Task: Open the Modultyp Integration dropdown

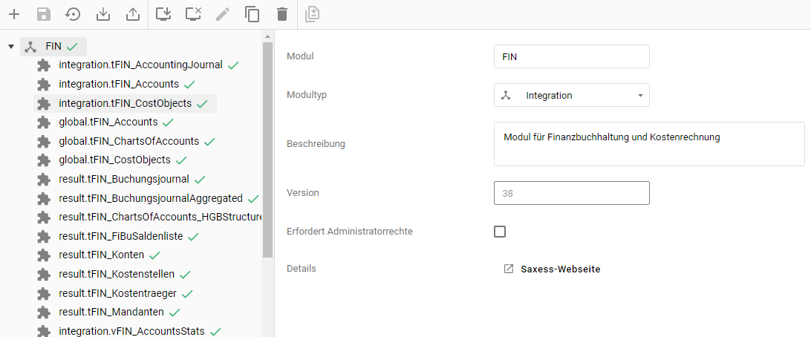Action: click(571, 95)
